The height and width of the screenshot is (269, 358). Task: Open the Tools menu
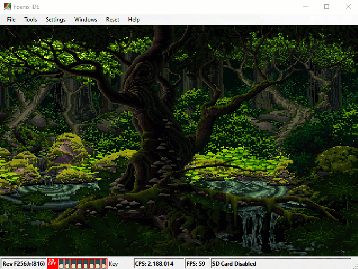(30, 20)
